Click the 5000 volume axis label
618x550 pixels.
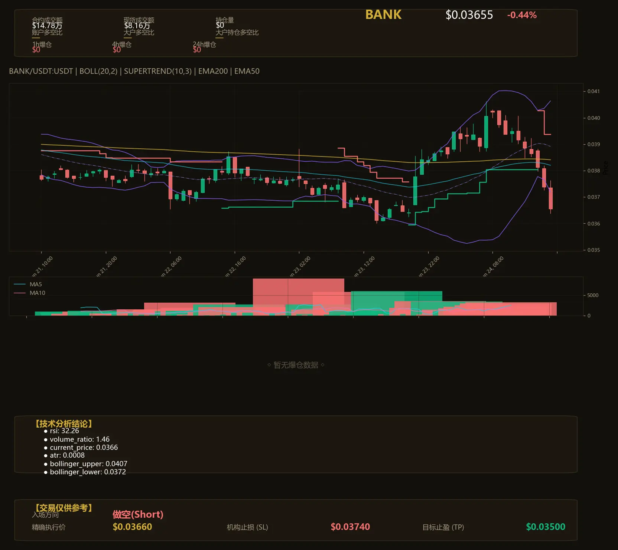click(593, 296)
